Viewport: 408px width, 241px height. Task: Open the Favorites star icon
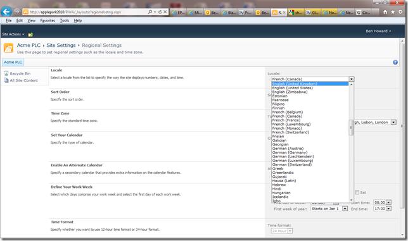(x=393, y=12)
